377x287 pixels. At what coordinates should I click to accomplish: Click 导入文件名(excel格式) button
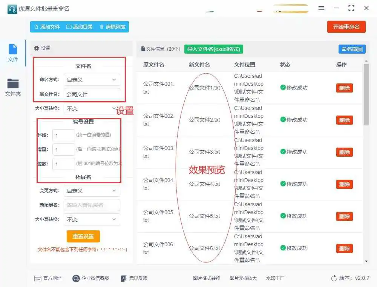(x=214, y=49)
